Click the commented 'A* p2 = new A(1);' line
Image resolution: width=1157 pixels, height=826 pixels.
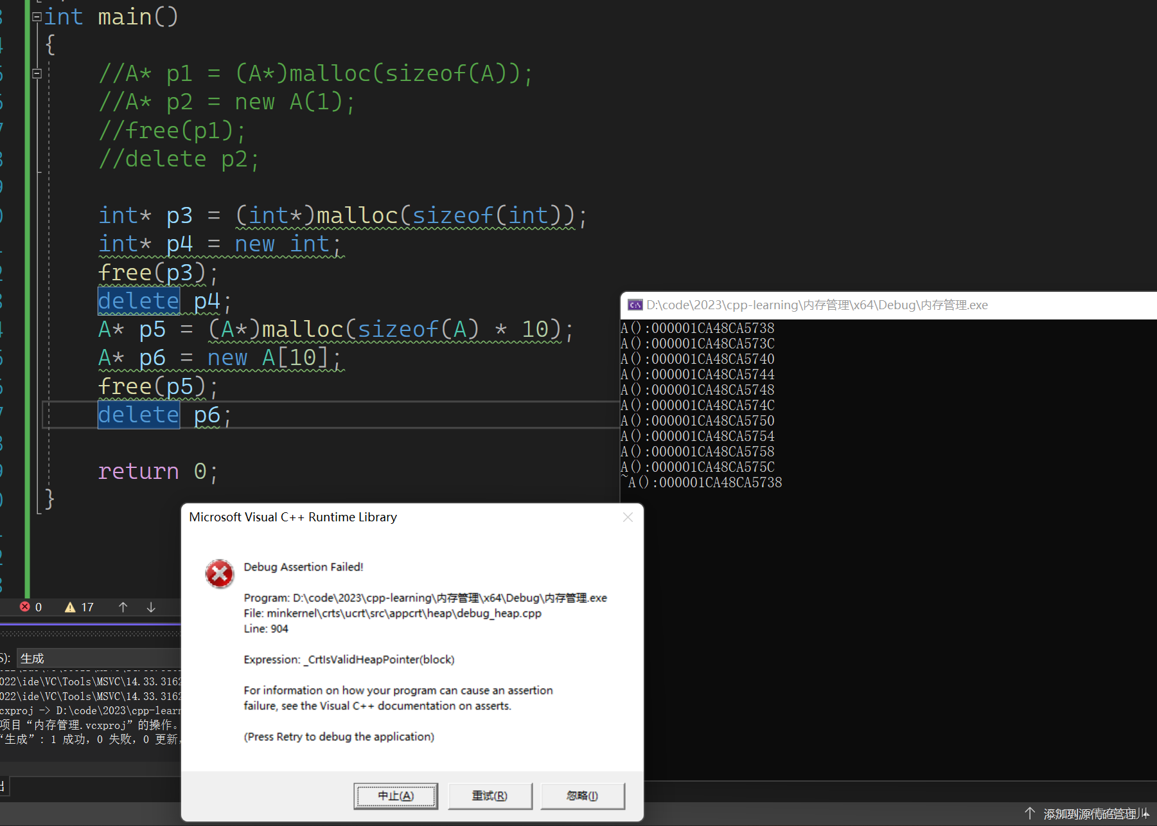point(227,102)
